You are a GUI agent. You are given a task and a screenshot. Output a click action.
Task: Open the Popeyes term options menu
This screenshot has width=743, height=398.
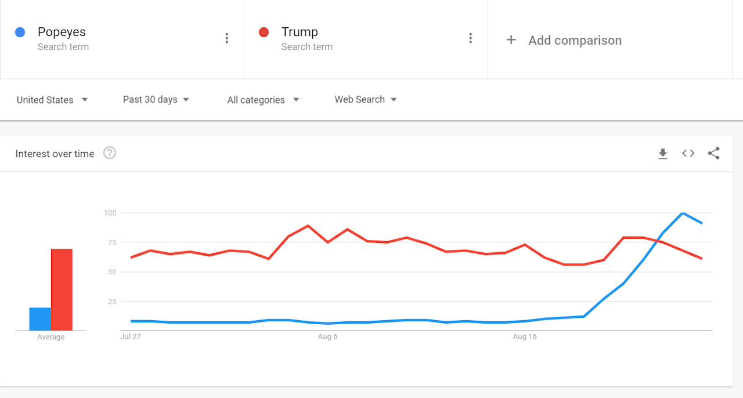point(226,38)
